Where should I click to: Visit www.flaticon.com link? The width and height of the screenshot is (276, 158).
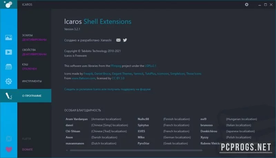83,78
